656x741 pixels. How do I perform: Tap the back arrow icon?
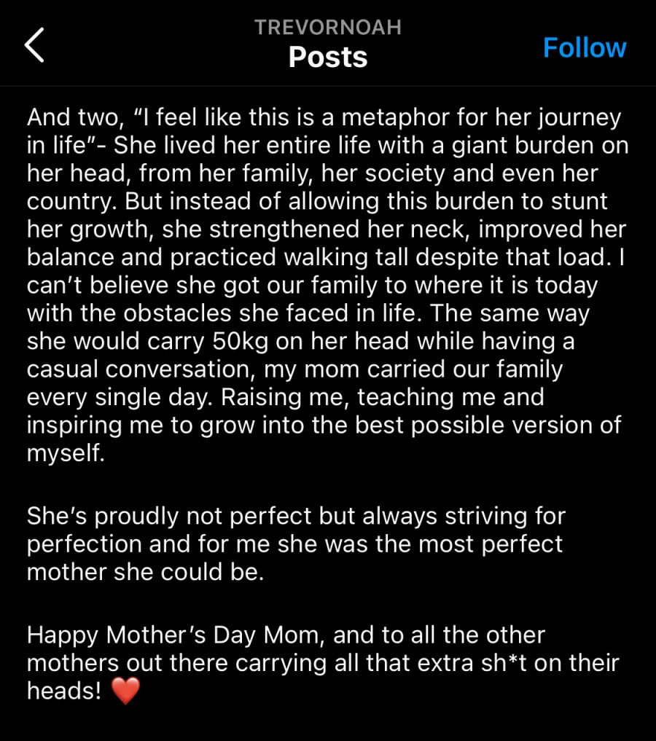(x=34, y=45)
